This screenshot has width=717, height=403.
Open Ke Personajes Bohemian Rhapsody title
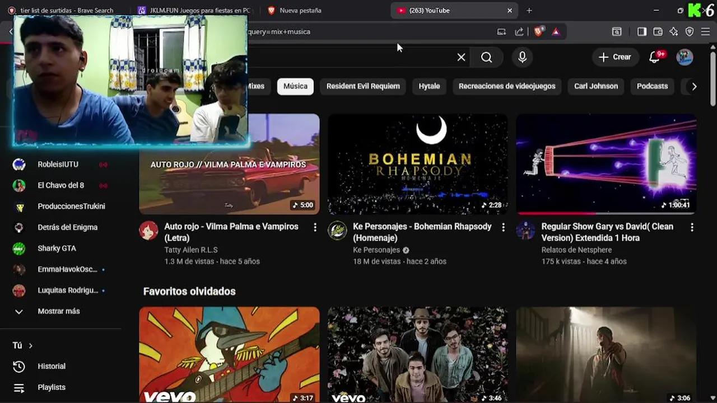[x=422, y=232]
